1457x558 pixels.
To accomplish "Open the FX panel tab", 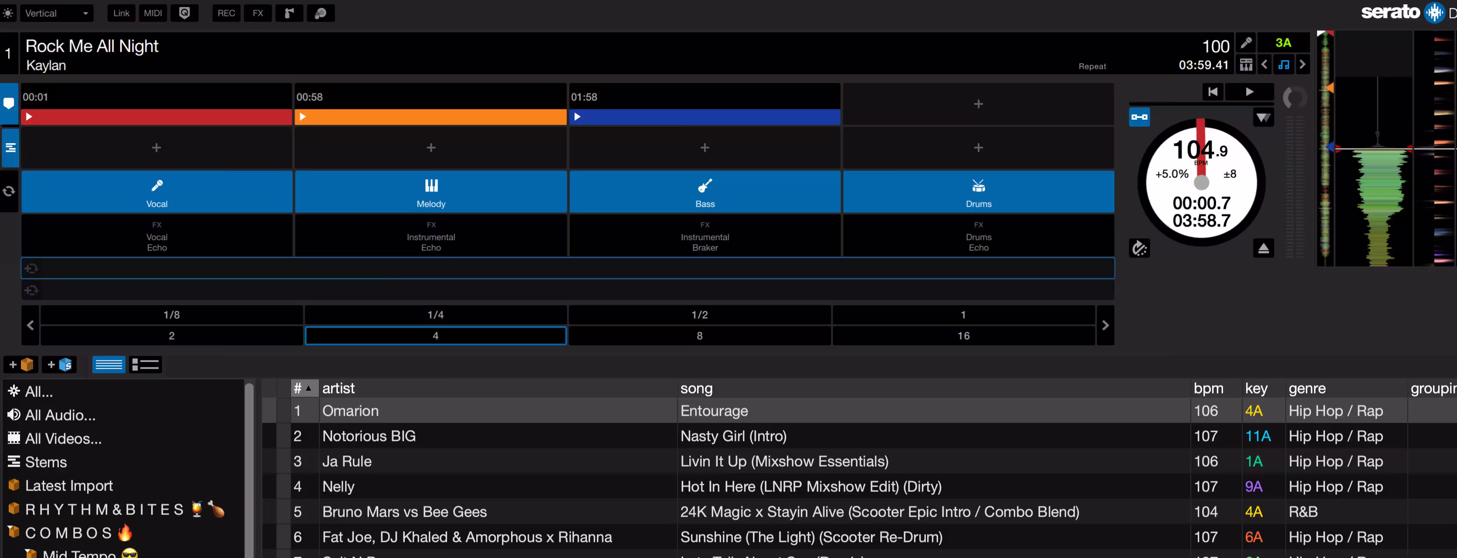I will [258, 13].
